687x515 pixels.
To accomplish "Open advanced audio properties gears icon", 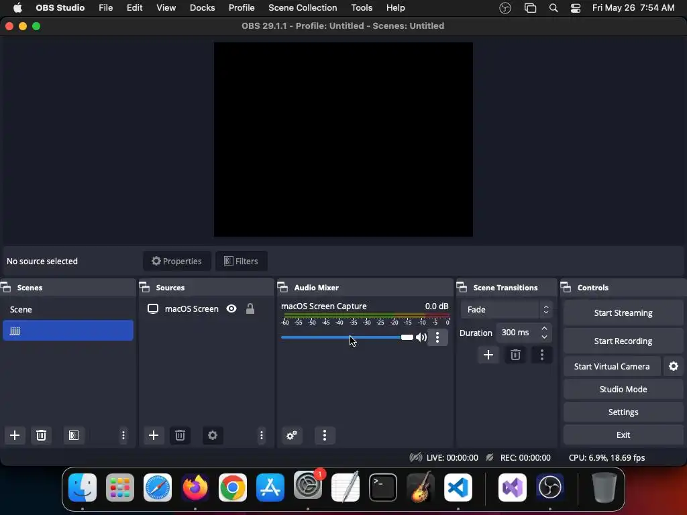I will pos(292,435).
